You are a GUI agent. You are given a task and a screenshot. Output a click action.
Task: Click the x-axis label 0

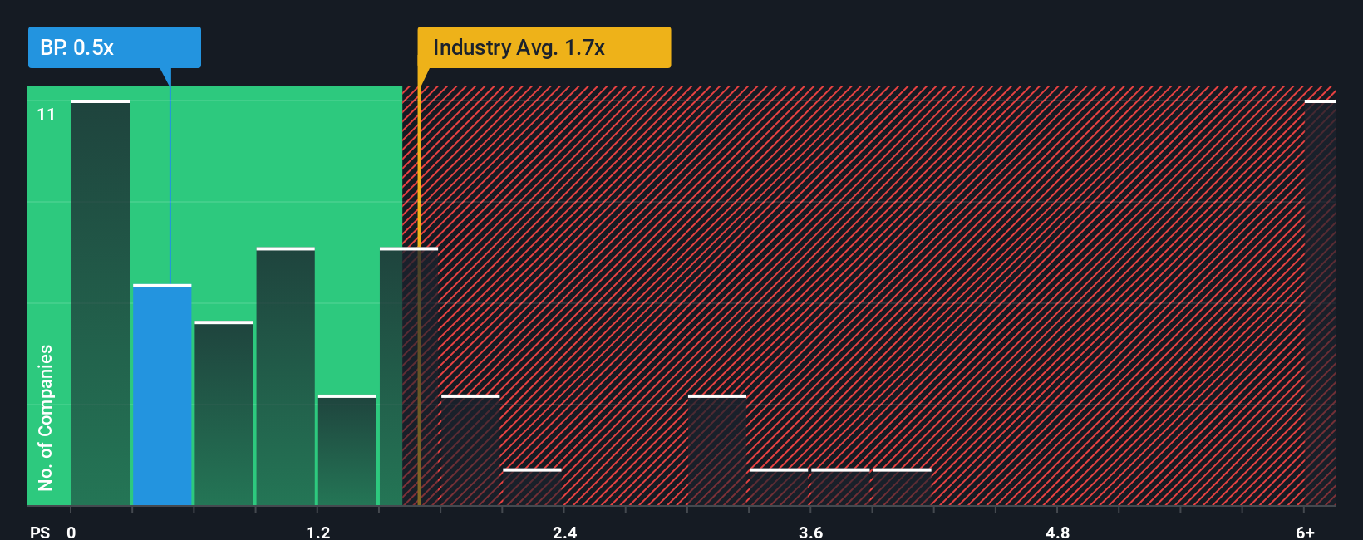[71, 532]
